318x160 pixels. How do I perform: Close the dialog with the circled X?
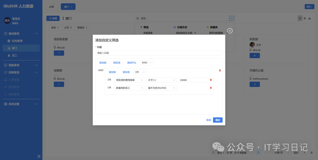point(230,31)
